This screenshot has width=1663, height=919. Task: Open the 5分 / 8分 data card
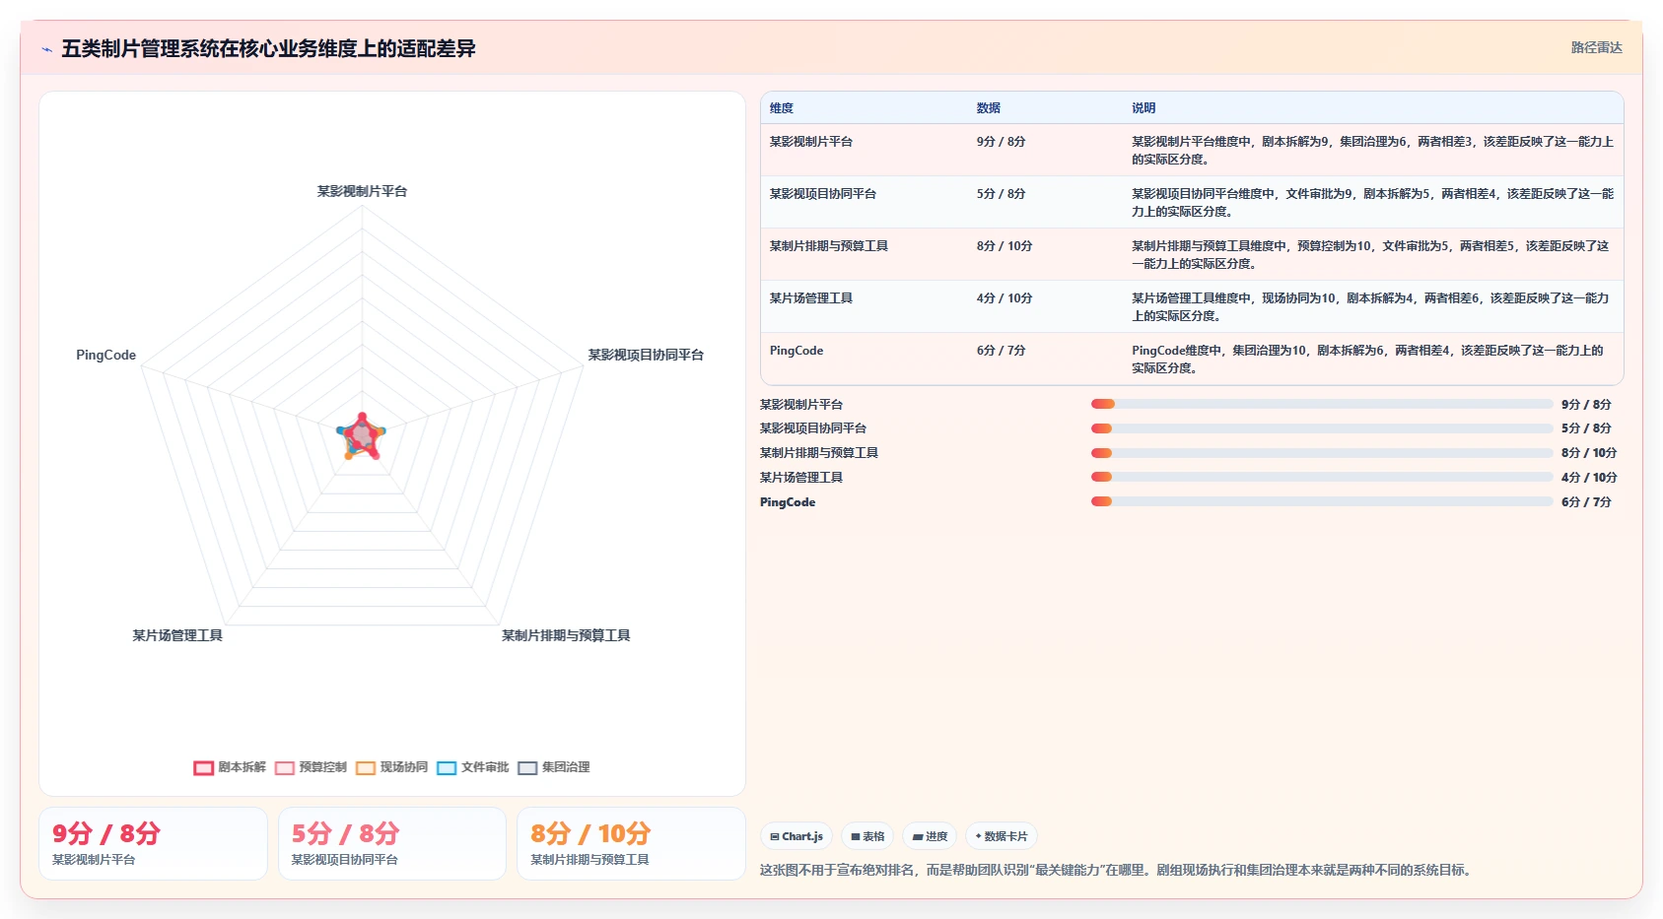pyautogui.click(x=392, y=843)
